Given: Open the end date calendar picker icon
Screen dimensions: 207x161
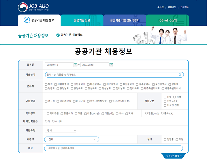Looking at the screenshot, I should tap(111, 65).
